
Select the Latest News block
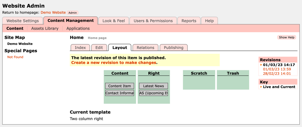point(154,86)
